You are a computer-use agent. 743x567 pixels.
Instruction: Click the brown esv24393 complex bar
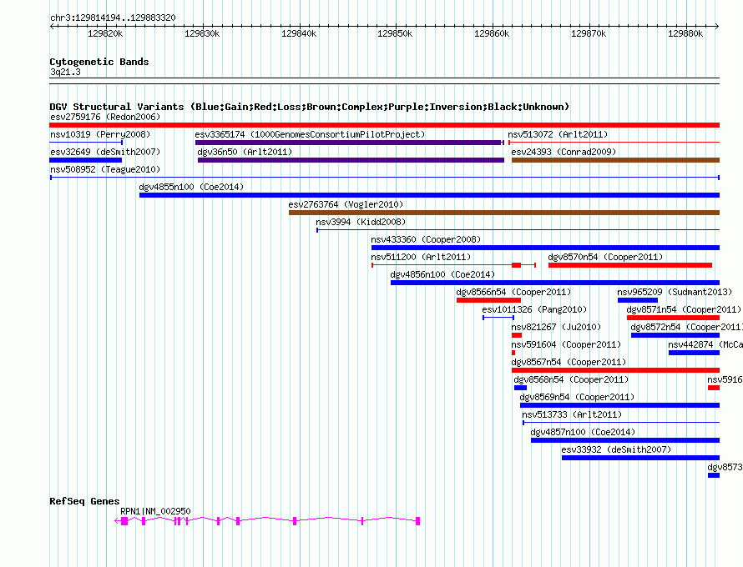[x=615, y=160]
